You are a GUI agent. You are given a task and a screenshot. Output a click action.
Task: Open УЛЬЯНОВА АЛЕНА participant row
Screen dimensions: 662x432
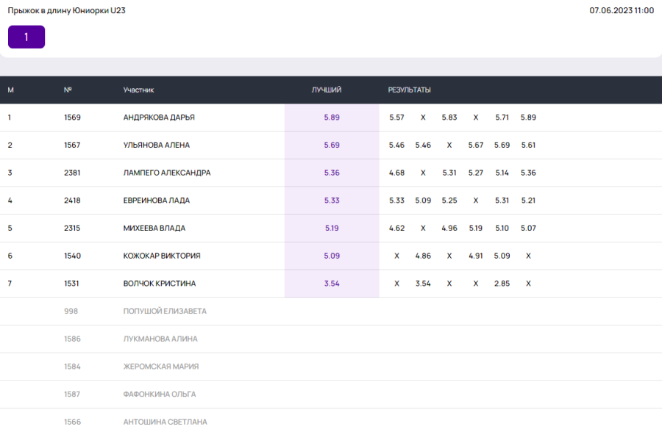pyautogui.click(x=157, y=145)
